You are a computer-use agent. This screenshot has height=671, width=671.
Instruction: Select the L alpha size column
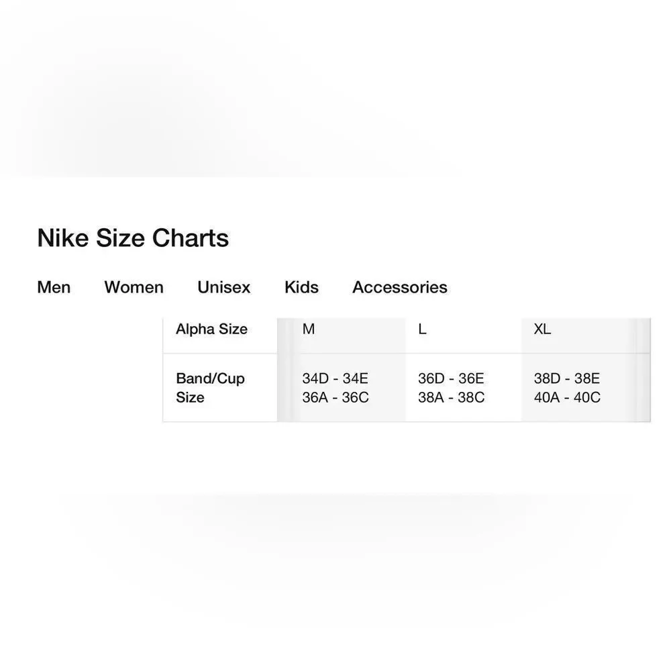pos(422,329)
